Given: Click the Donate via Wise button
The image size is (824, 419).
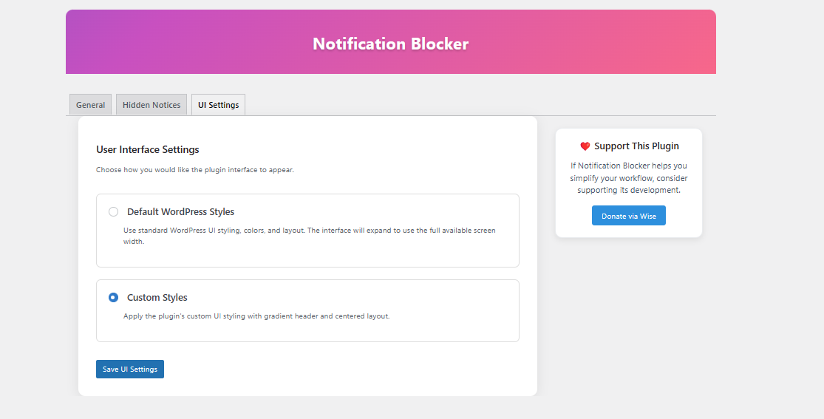Looking at the screenshot, I should [628, 216].
